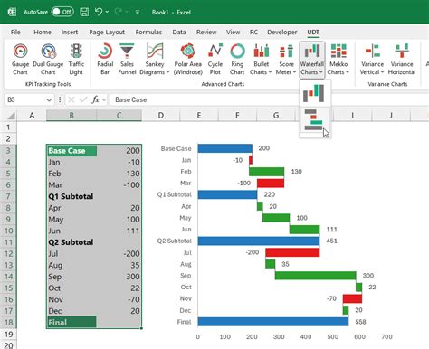Undo the last action
The width and height of the screenshot is (429, 349).
[x=99, y=12]
